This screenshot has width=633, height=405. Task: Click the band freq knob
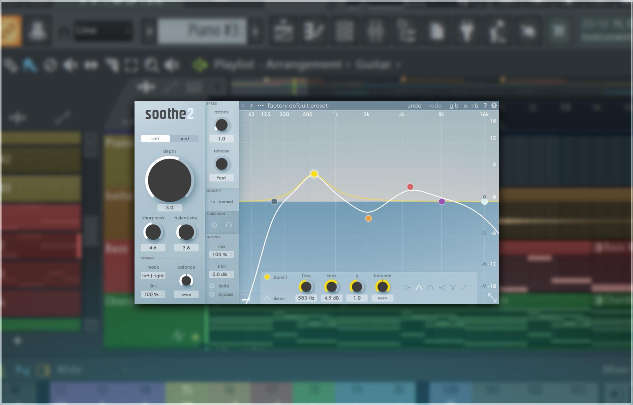tap(306, 287)
